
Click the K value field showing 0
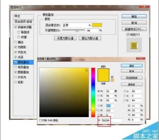[x=136, y=120]
